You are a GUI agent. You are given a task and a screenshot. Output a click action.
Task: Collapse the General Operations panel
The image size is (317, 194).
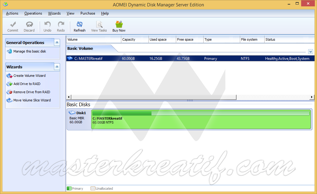click(57, 43)
